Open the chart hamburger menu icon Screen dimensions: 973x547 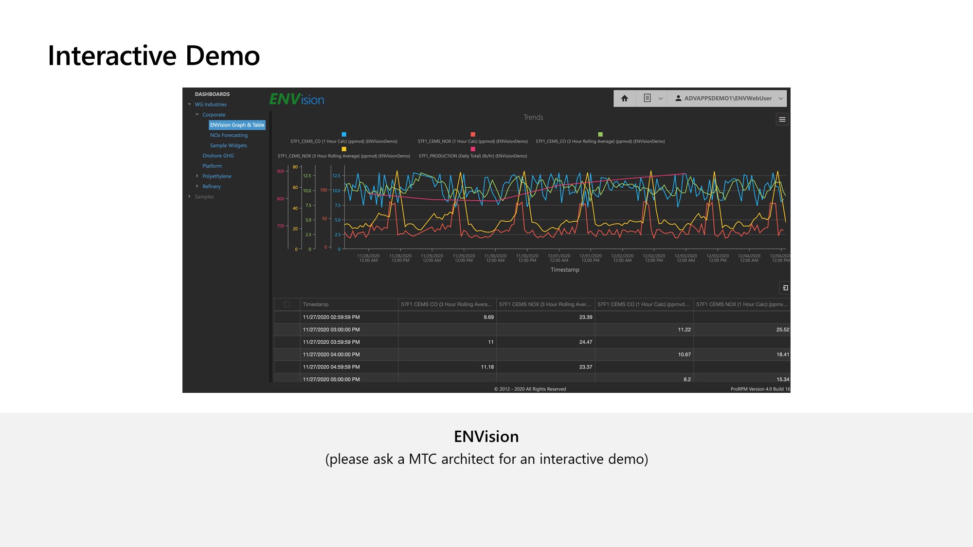782,120
